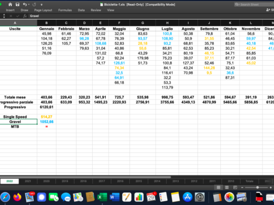Open Firefox from the Dock

(18, 197)
